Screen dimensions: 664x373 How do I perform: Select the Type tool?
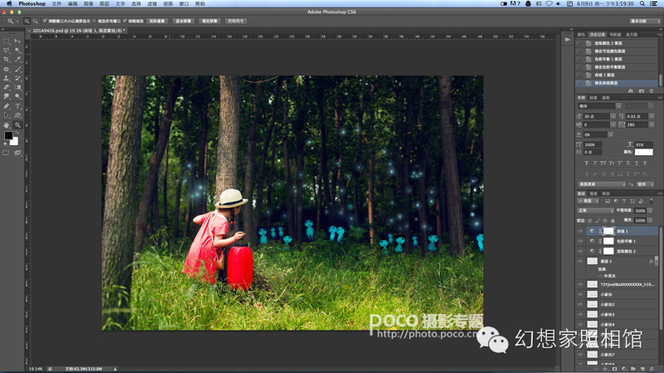coord(17,106)
